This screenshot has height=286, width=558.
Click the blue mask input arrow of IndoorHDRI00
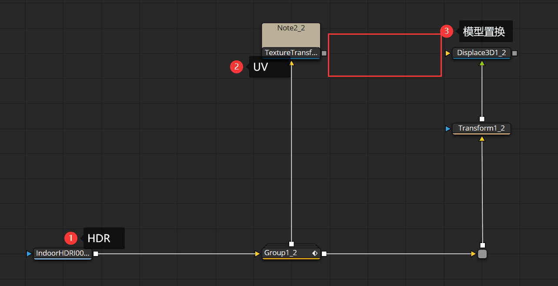(29, 254)
